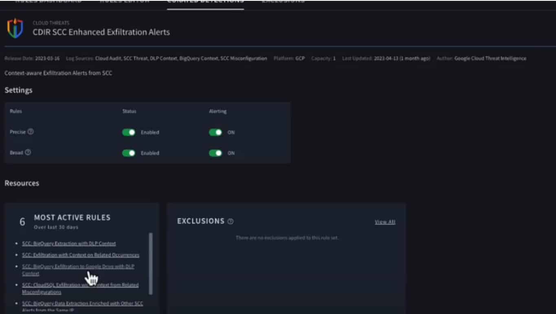Click the Platform GCP value

[300, 59]
